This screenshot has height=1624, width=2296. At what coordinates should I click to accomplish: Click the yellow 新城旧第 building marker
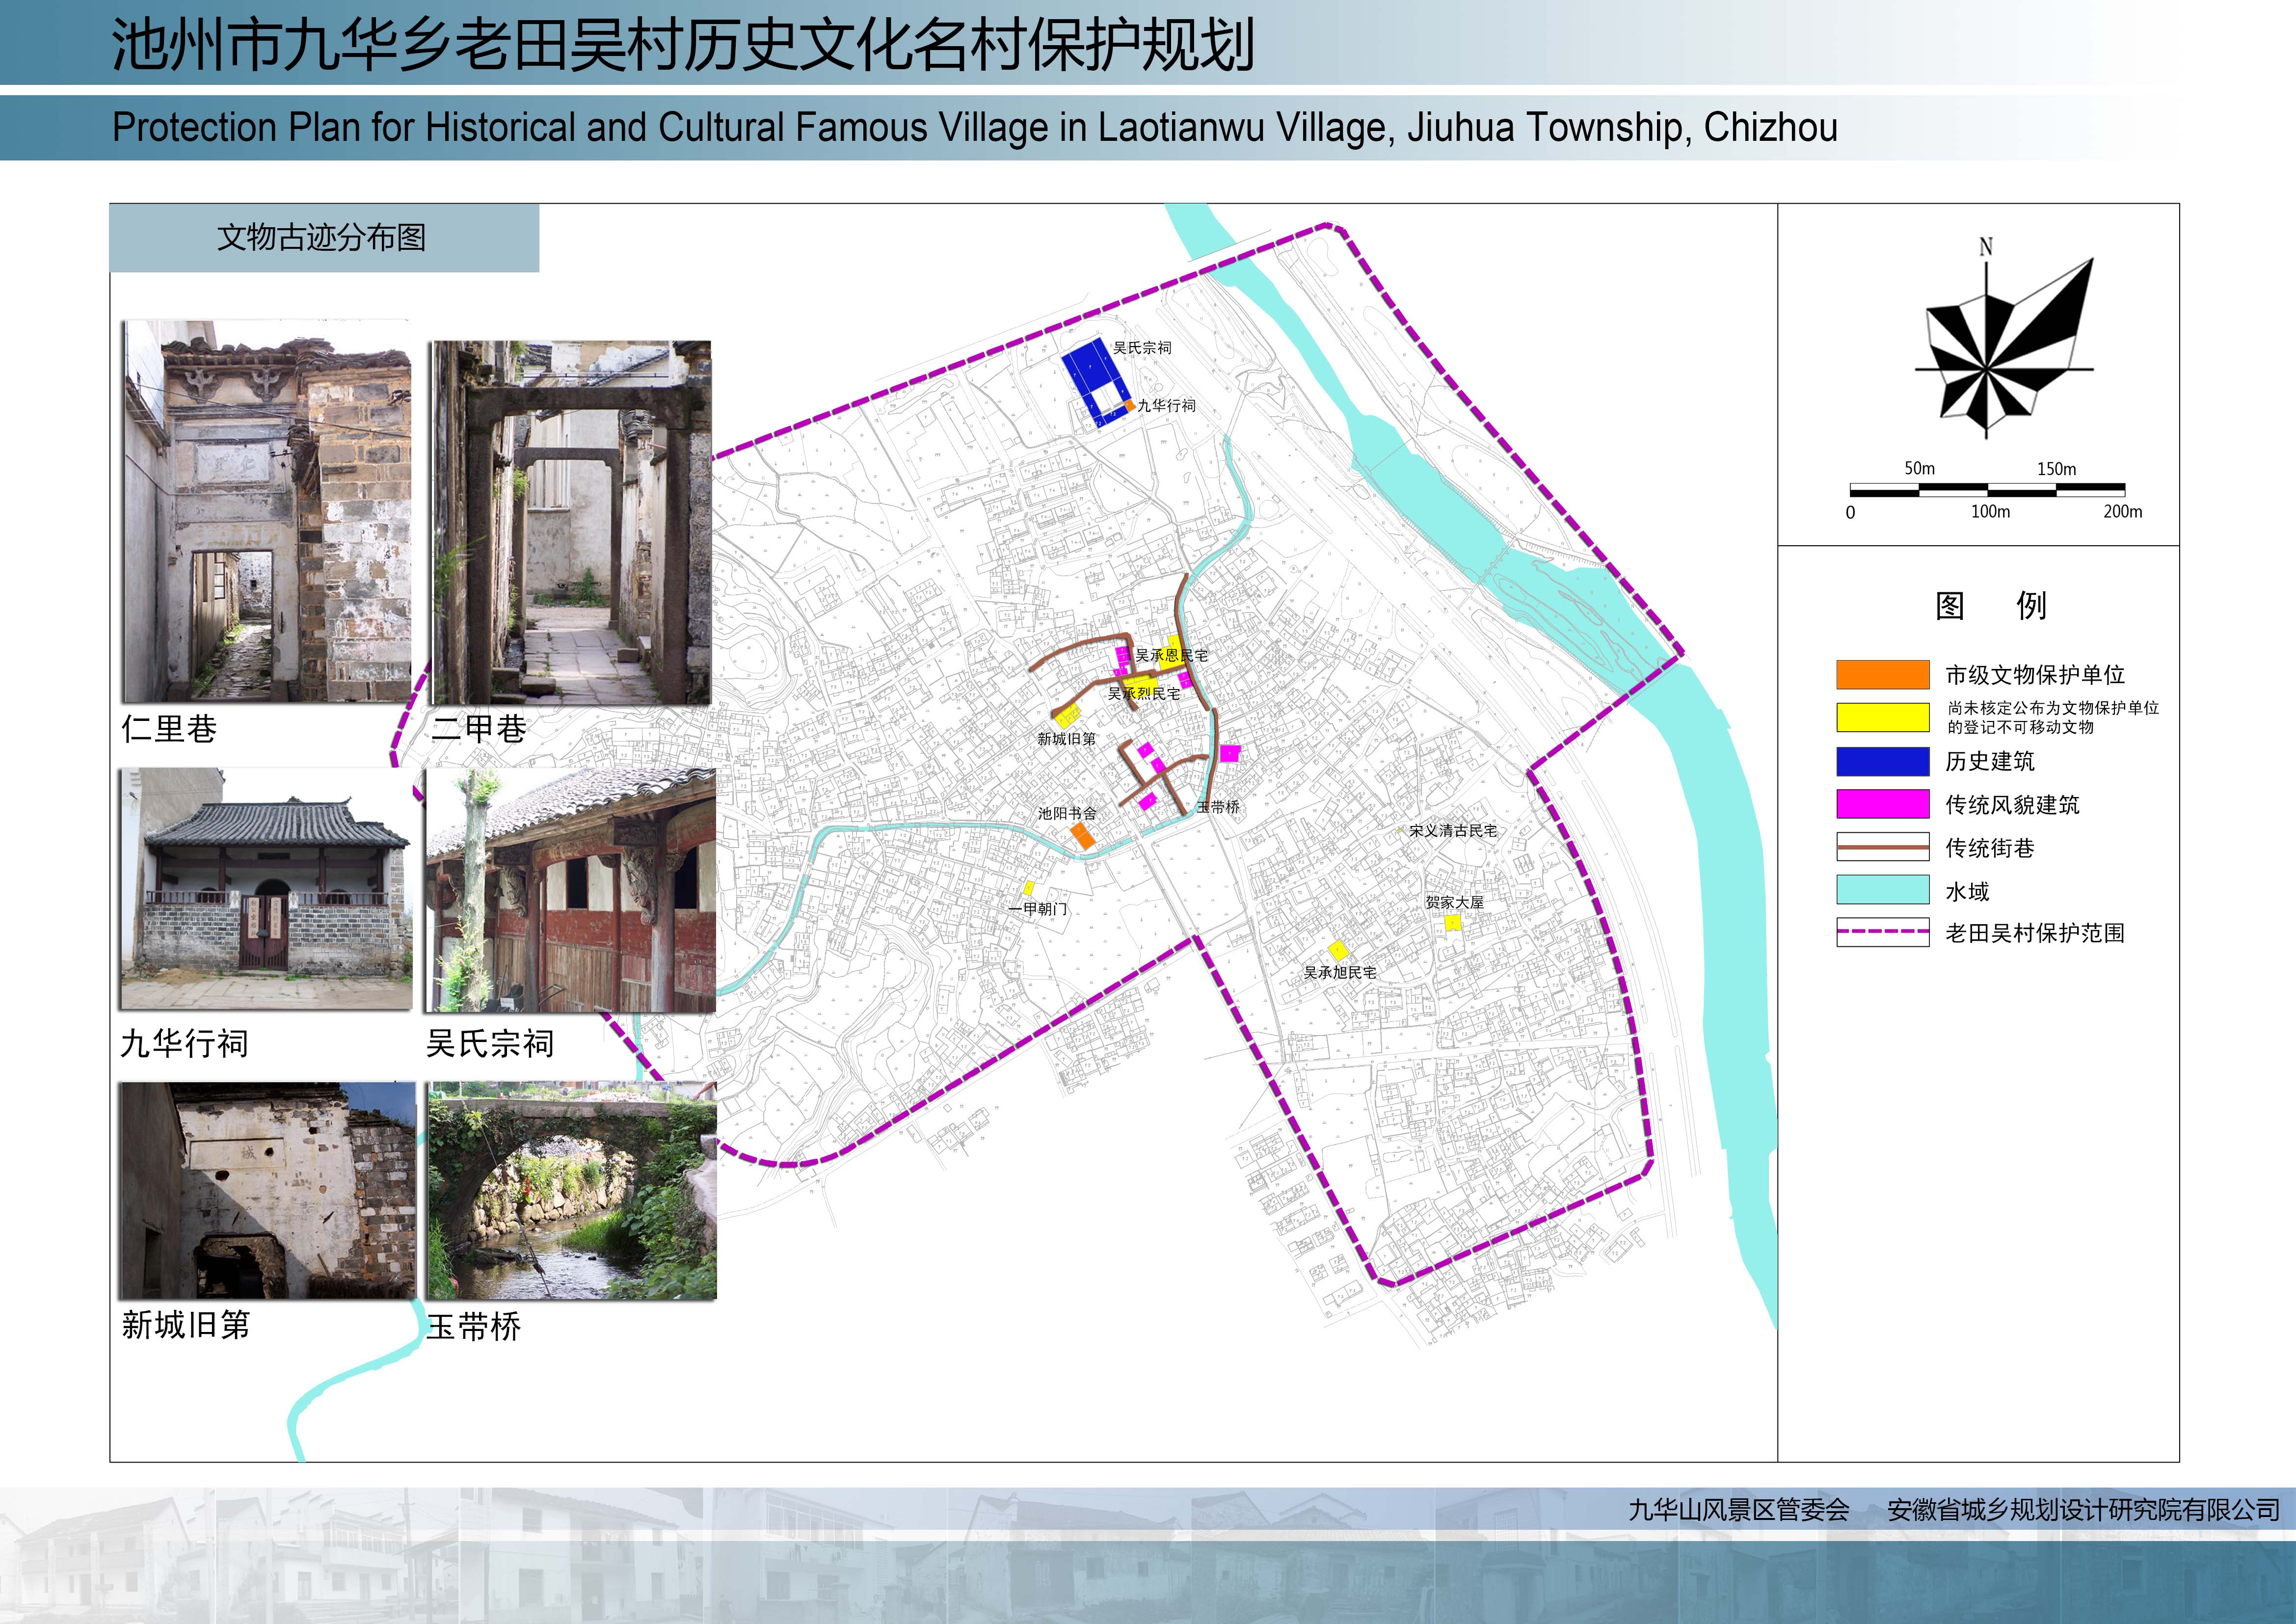click(1068, 716)
